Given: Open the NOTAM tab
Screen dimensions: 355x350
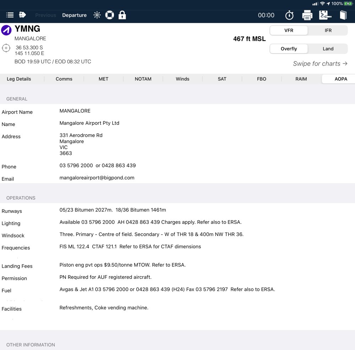Looking at the screenshot, I should pos(143,79).
